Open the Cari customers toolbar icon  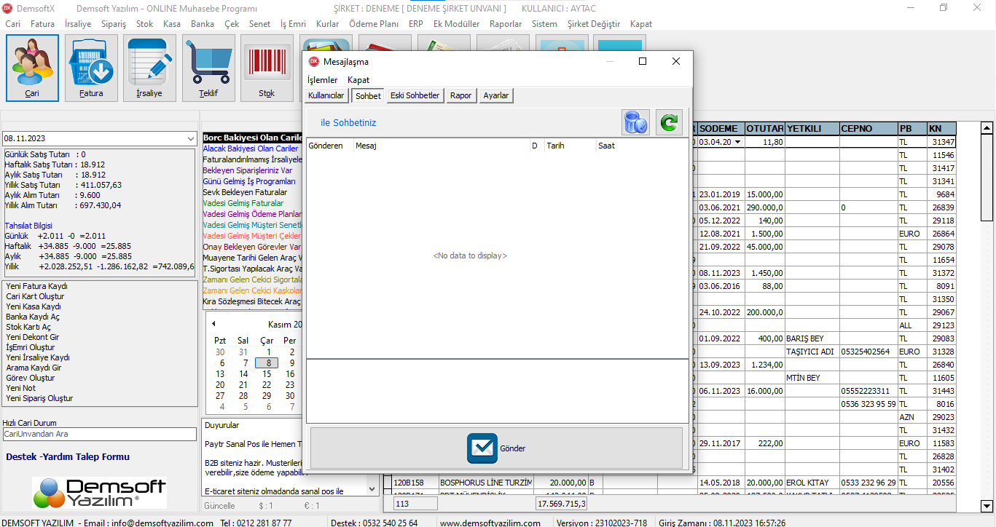click(32, 68)
